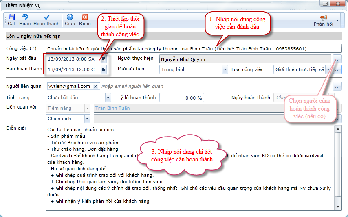
Task: Click ellipsis button beside Loại công việc
Action: tap(337, 69)
